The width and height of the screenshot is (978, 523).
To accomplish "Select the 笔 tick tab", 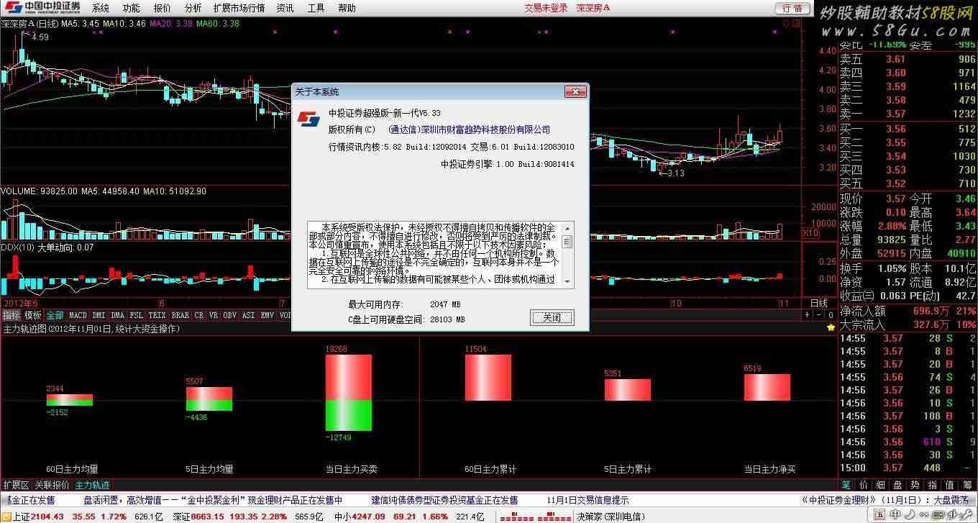I will point(846,485).
